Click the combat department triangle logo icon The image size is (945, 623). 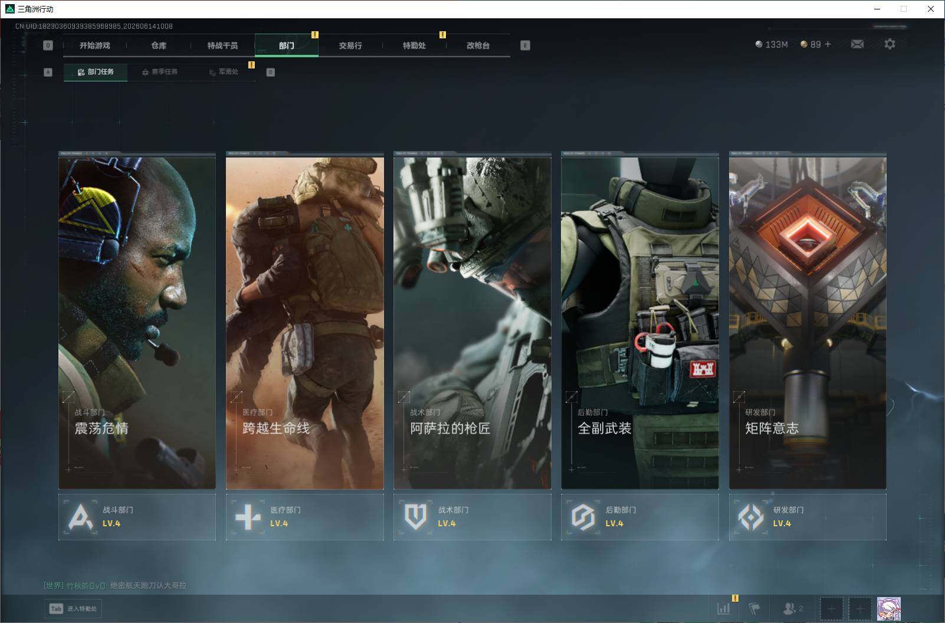80,517
